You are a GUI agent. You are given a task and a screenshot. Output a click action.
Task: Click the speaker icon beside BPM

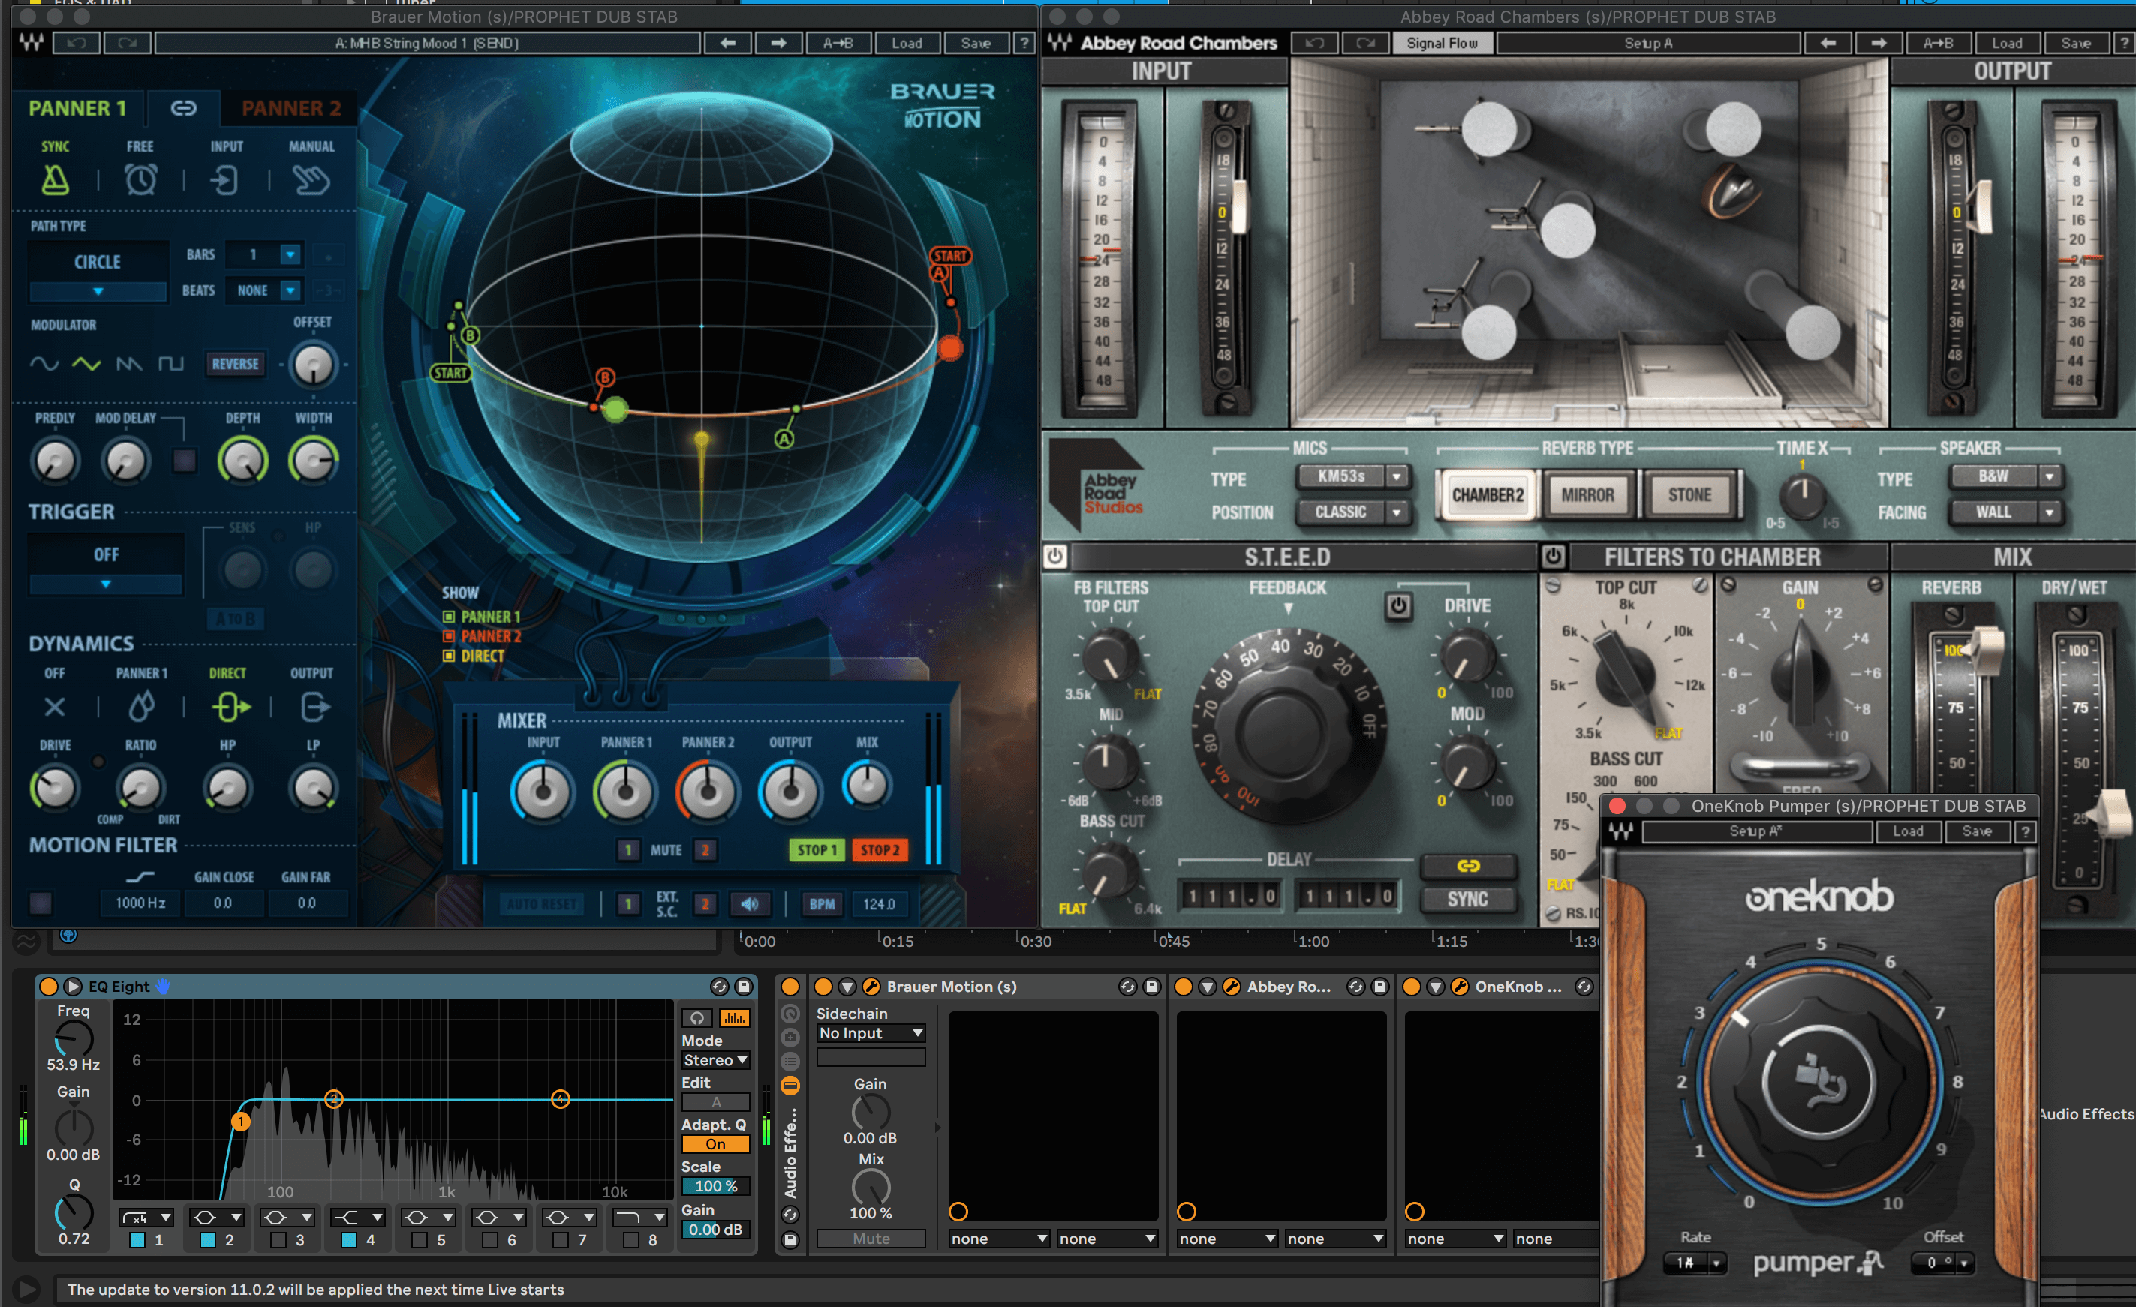tap(750, 904)
